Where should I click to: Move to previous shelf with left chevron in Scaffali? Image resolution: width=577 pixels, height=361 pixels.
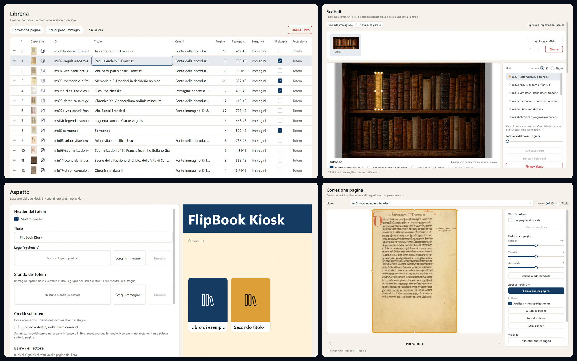[x=530, y=49]
